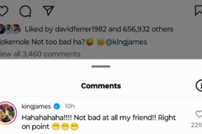The height and width of the screenshot is (134, 202).
Task: Open comments via speech bubble icon
Action: tap(25, 11)
